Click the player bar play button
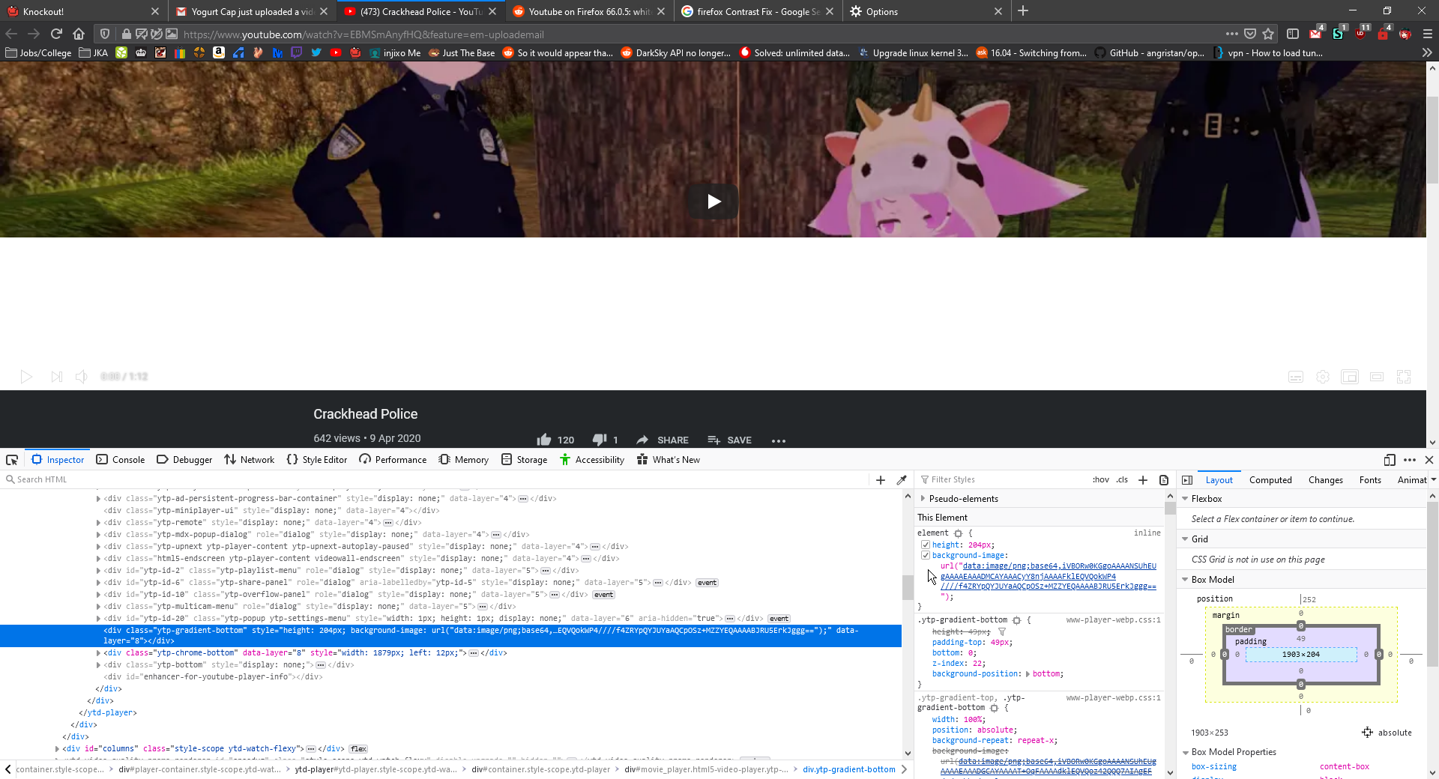1439x779 pixels. [x=26, y=377]
